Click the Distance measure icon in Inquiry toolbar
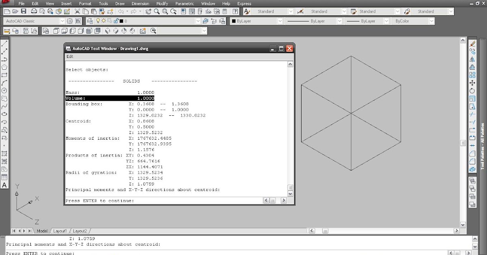 pyautogui.click(x=6, y=31)
